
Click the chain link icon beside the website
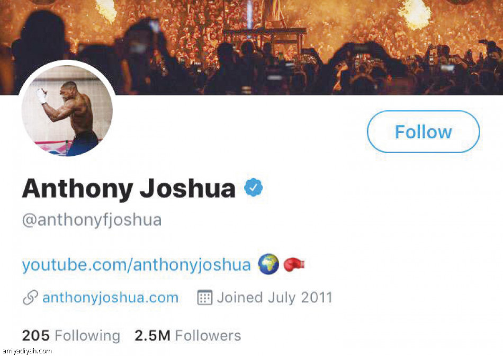[30, 298]
